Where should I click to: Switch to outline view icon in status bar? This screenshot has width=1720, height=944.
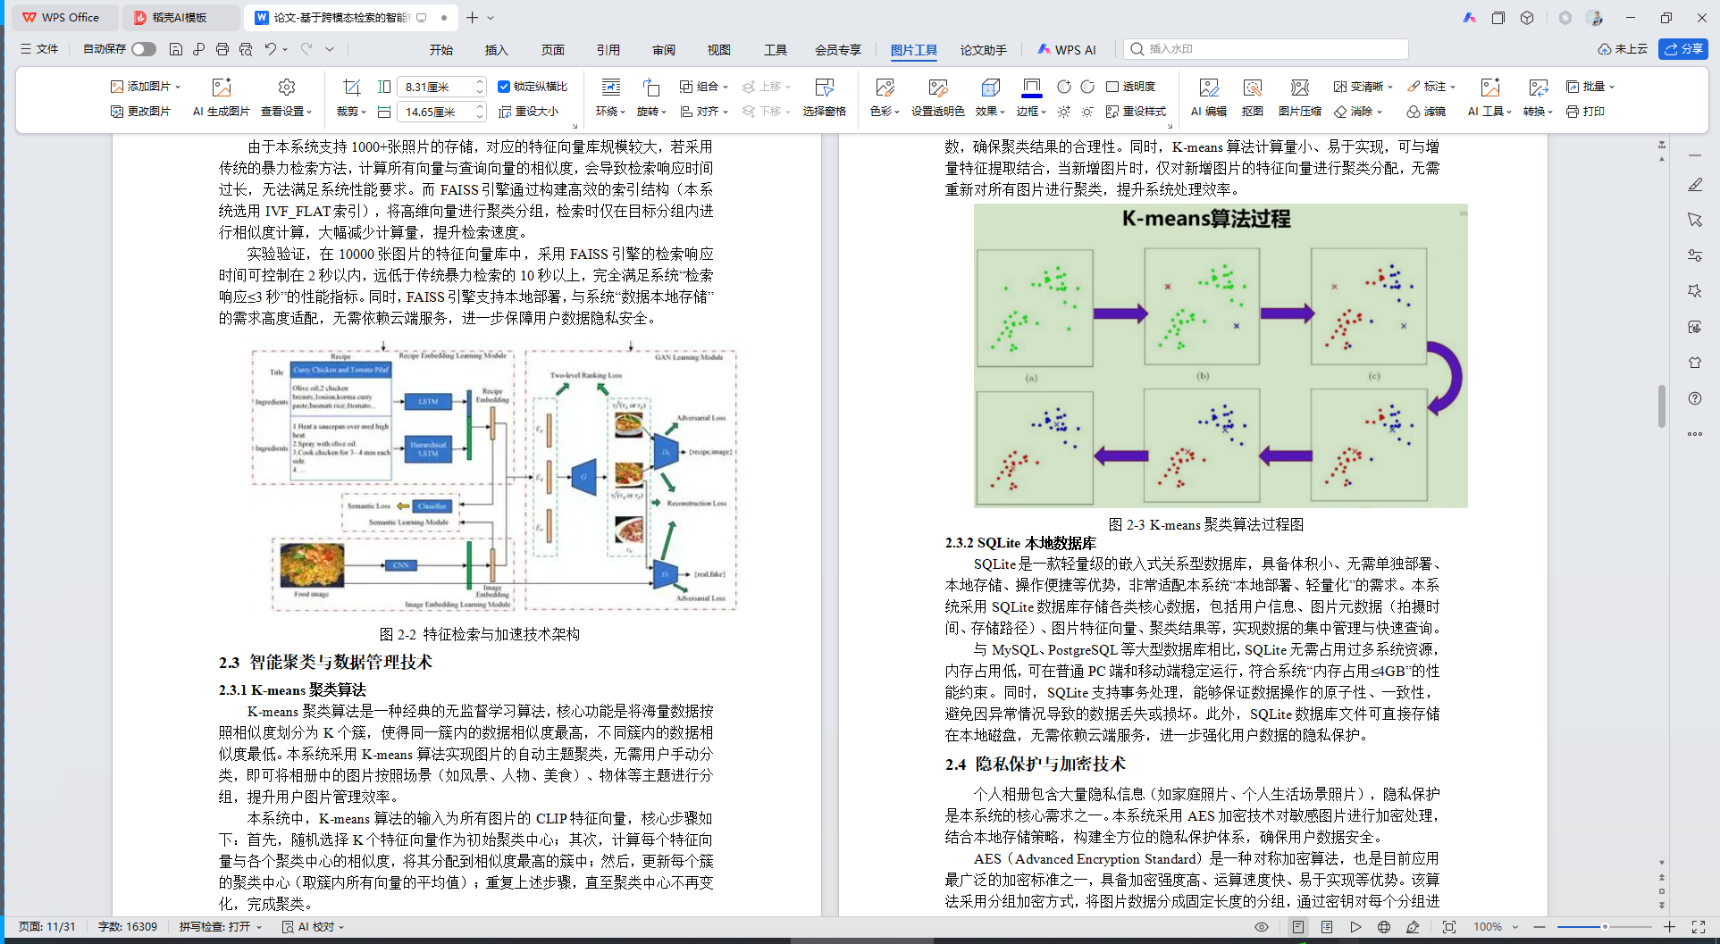[1327, 927]
